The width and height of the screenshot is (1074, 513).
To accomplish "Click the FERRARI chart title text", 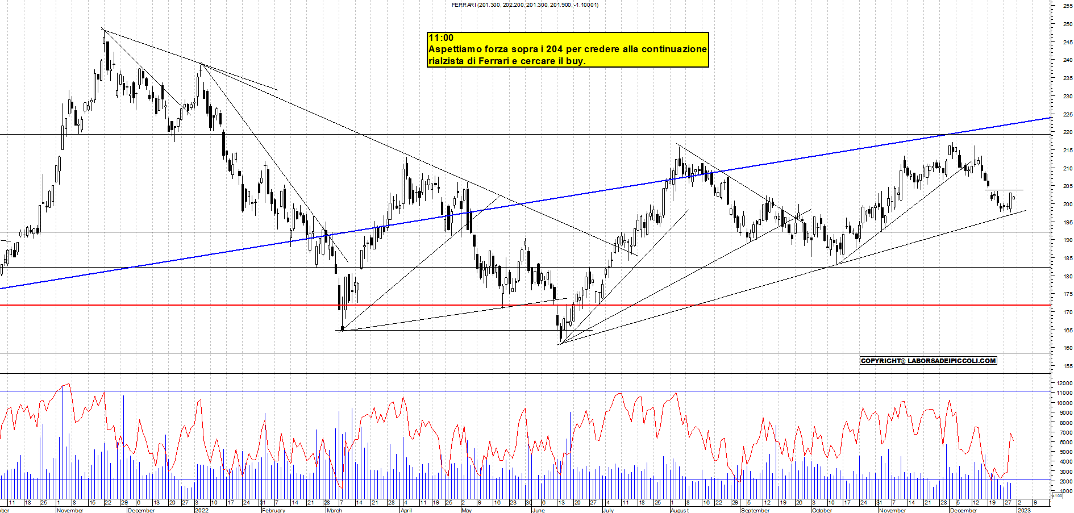I will [525, 5].
